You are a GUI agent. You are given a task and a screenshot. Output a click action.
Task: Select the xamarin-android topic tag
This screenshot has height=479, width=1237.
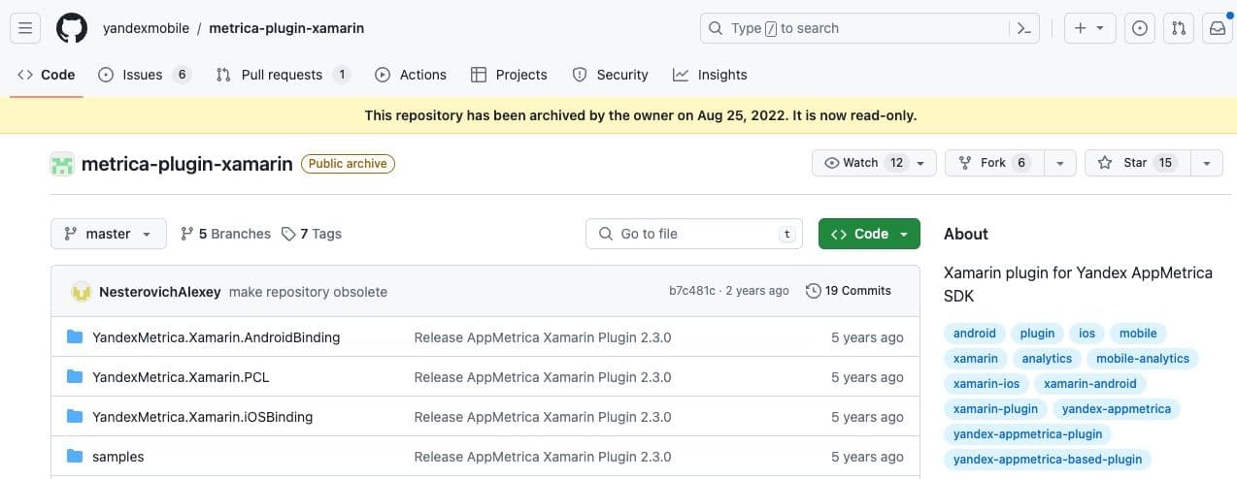(x=1089, y=383)
